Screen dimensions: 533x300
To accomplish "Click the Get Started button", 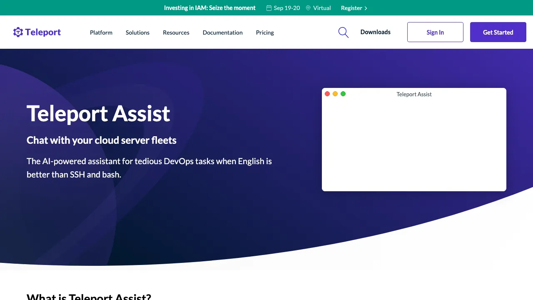I will pyautogui.click(x=498, y=32).
